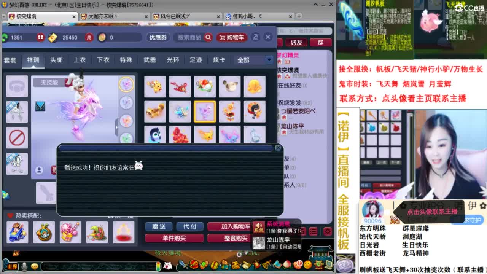Screen dimensions: 487x274
Task: Click the profile avatar icon under preview
Action: [x=39, y=170]
